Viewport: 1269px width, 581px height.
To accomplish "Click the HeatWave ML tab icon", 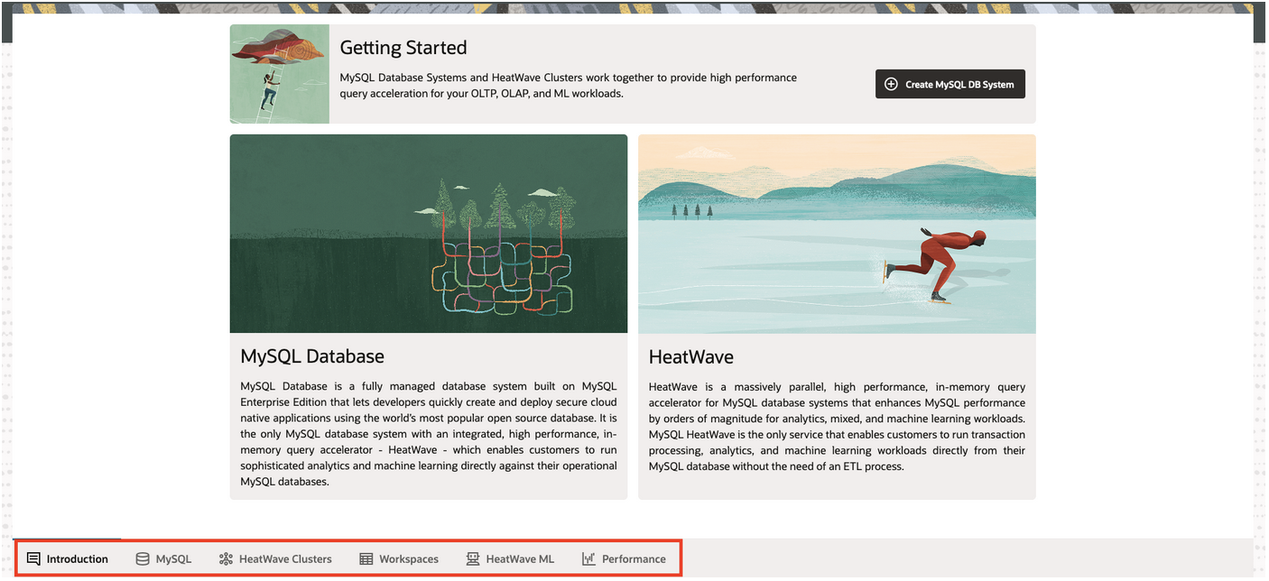I will click(x=473, y=558).
